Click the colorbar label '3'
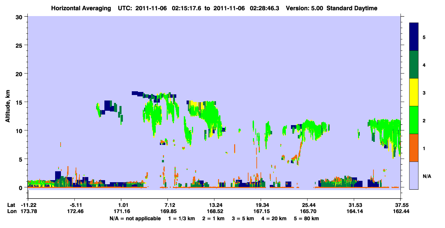445x228 pixels. (x=424, y=92)
